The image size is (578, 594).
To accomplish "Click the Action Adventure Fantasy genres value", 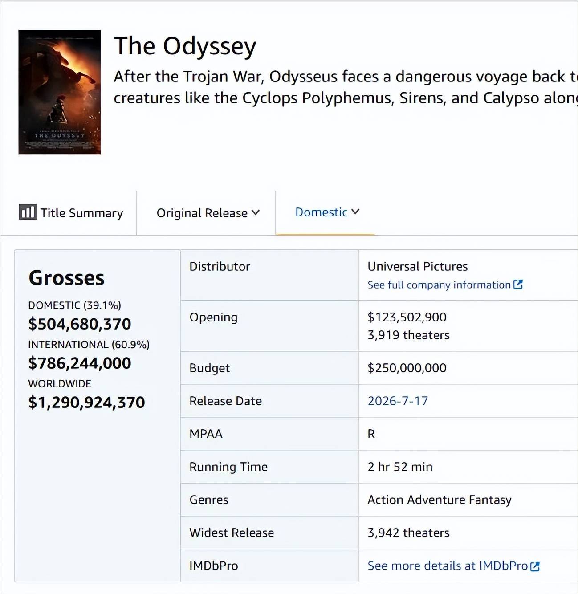I will click(440, 500).
